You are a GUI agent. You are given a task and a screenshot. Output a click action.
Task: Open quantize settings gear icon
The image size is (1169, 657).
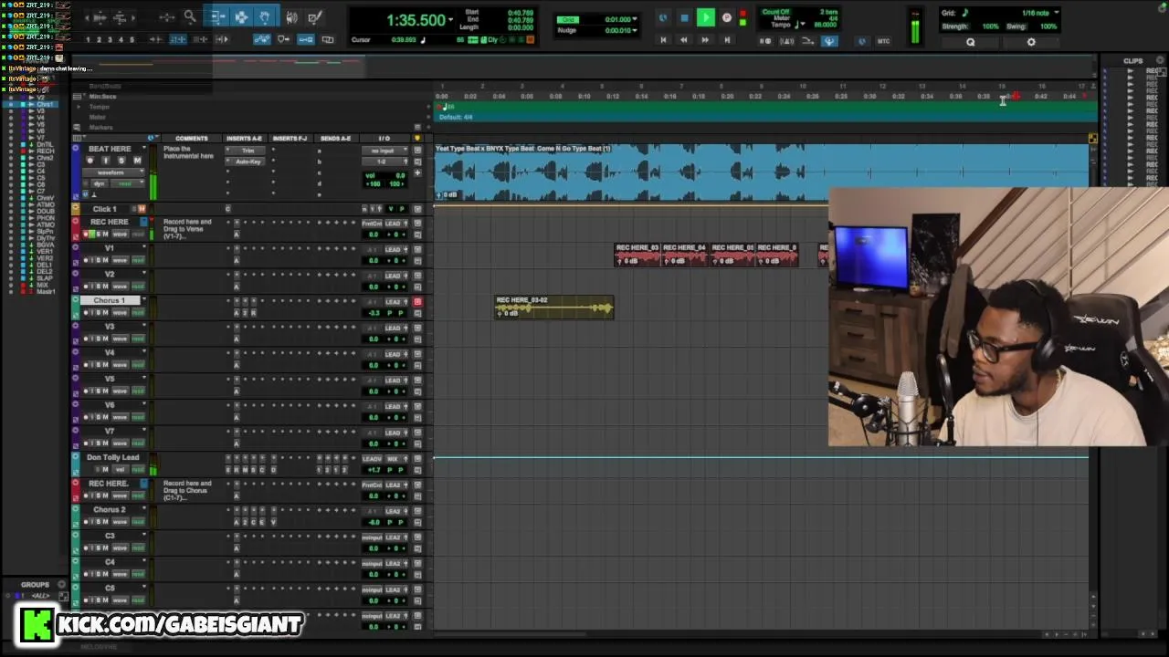pyautogui.click(x=1031, y=42)
